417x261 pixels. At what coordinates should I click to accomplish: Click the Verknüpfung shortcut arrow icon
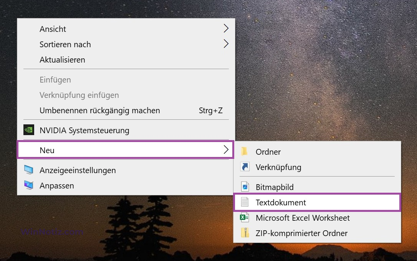[x=245, y=167]
